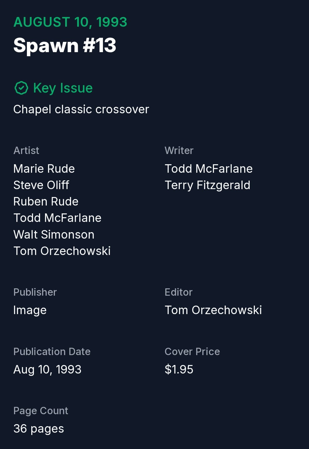Open writer Todd McFarlane's page
309x449 pixels.
pos(208,169)
